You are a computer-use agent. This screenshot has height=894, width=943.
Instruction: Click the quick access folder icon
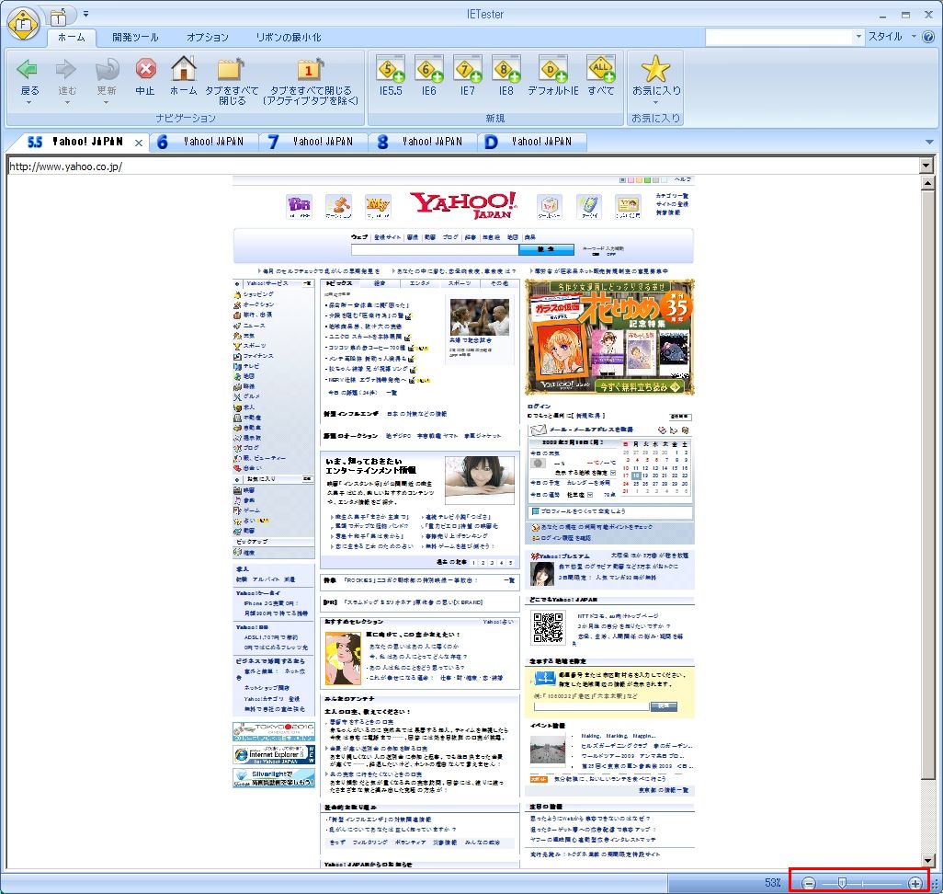pyautogui.click(x=58, y=17)
